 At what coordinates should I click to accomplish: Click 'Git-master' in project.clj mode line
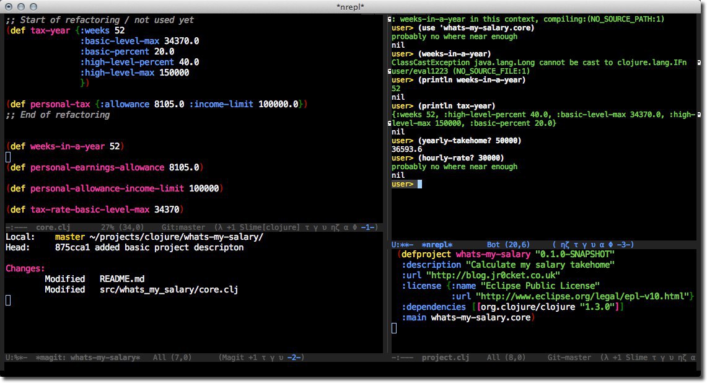click(x=569, y=358)
